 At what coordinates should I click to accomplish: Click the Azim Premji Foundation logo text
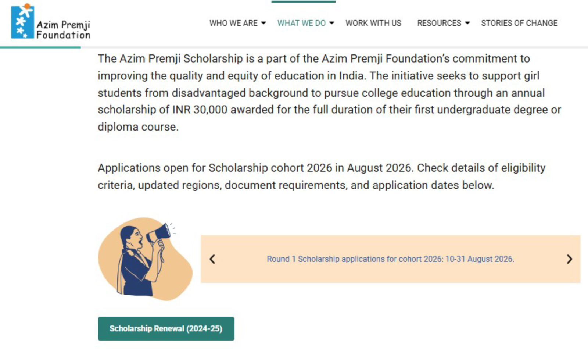63,30
